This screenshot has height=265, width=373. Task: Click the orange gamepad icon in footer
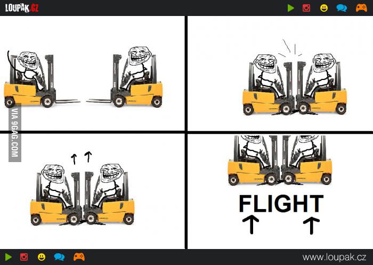coord(79,256)
